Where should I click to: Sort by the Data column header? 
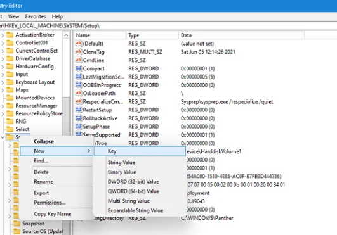click(x=241, y=35)
